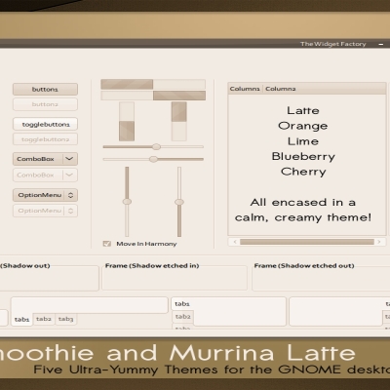Viewport: 390px width, 390px height.
Task: Sort by the Column2 header
Action: [281, 89]
